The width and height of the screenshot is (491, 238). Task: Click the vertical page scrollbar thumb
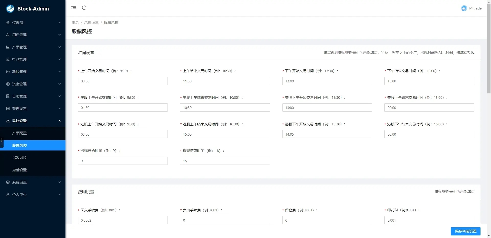click(x=489, y=49)
